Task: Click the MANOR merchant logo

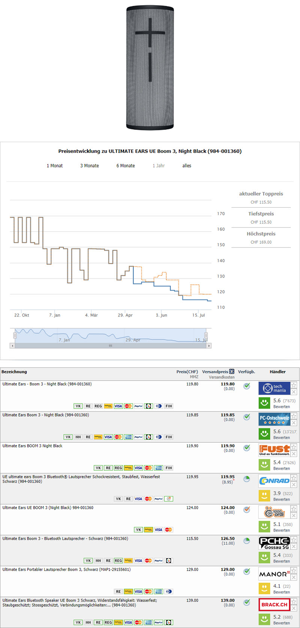Action: [274, 574]
